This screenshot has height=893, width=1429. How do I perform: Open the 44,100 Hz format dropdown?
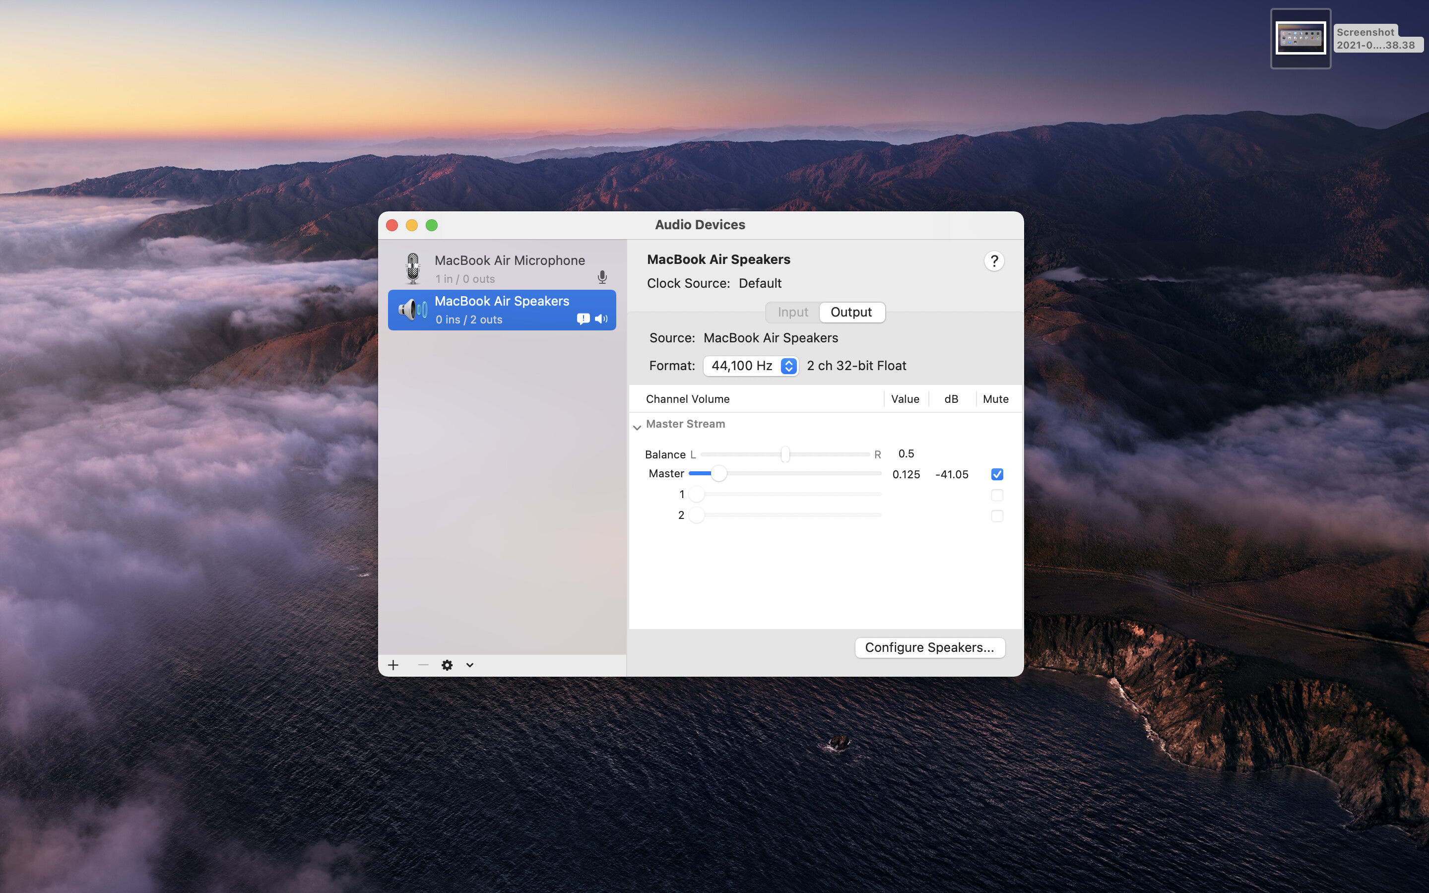tap(751, 366)
